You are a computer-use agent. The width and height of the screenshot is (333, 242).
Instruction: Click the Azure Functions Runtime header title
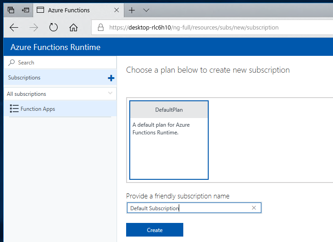55,47
